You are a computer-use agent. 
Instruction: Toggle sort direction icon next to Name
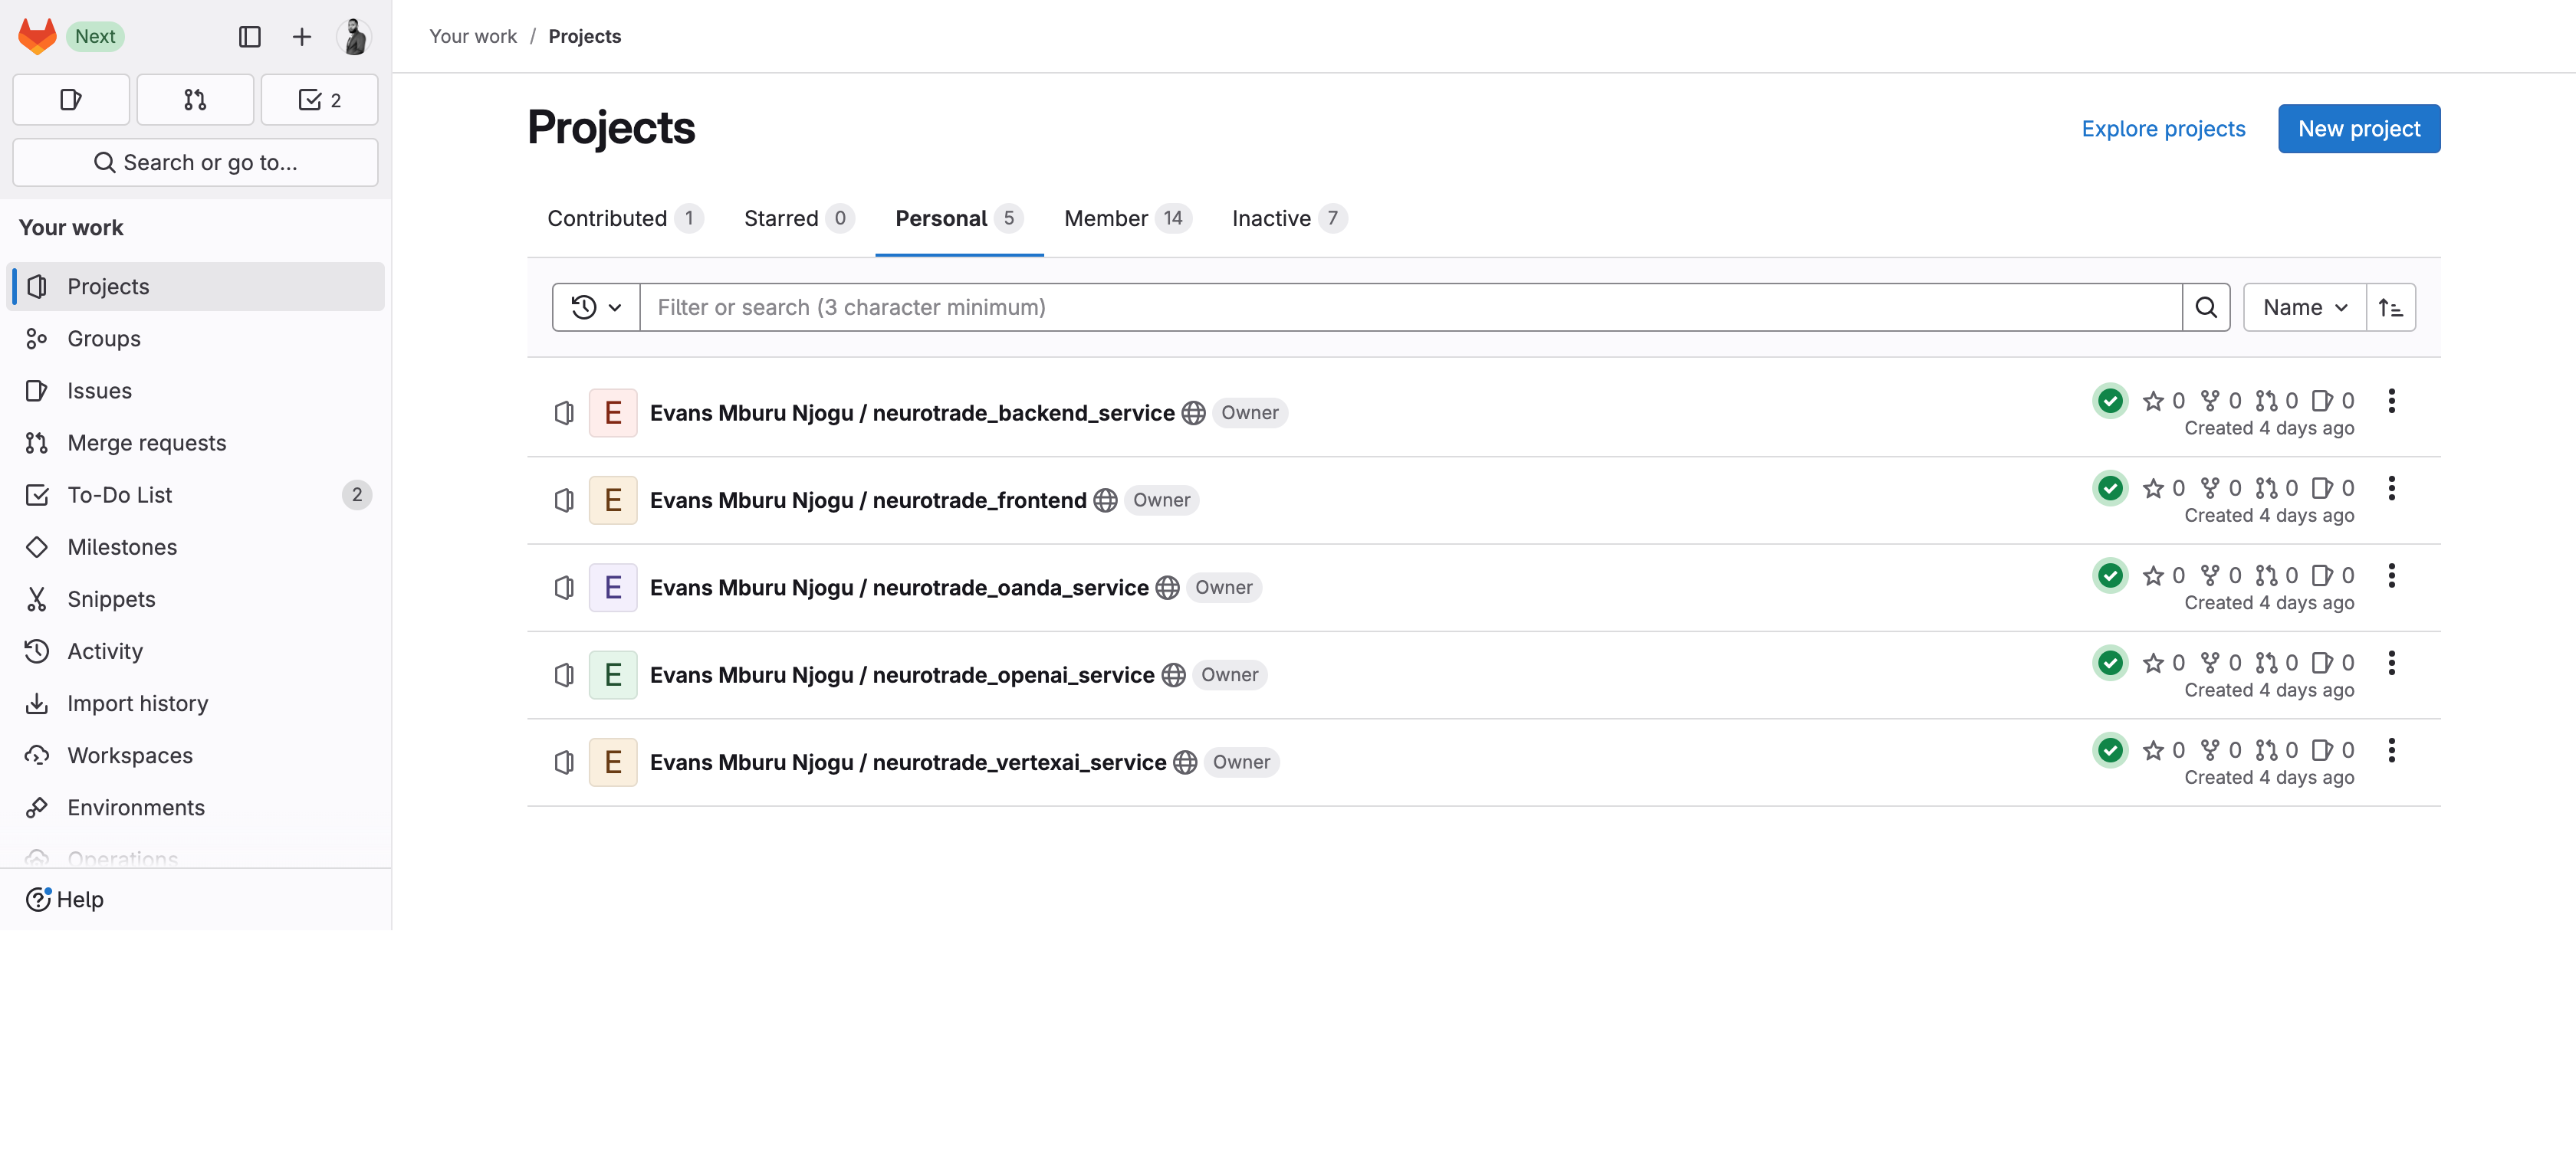click(2391, 308)
